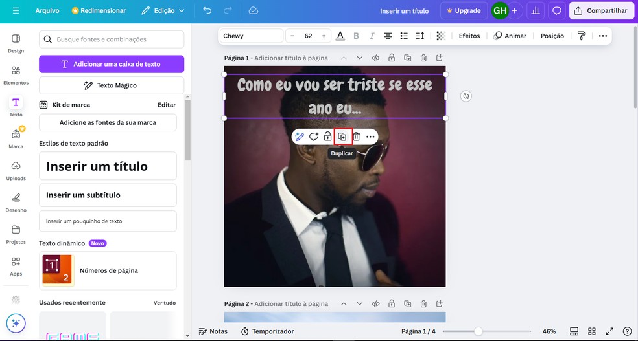Lock Página 1 with the padlock icon
638x341 pixels.
pyautogui.click(x=392, y=58)
